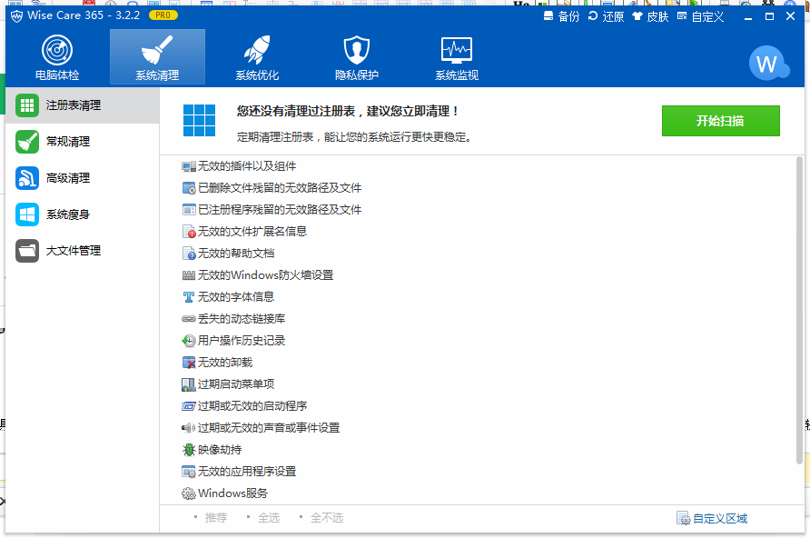Switch to the 系统优化 tab

point(256,56)
